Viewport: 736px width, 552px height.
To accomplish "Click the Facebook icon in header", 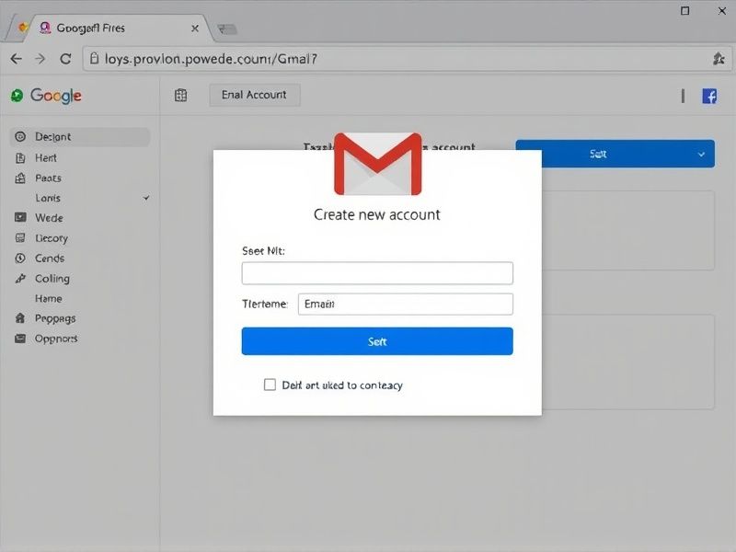I will point(709,97).
